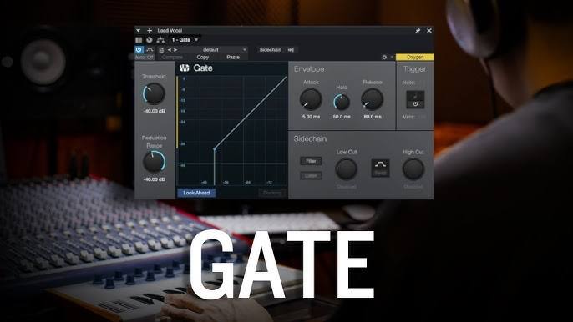Image resolution: width=573 pixels, height=322 pixels.
Task: Click the PreSonus logo beside Gate
Action: (x=185, y=68)
